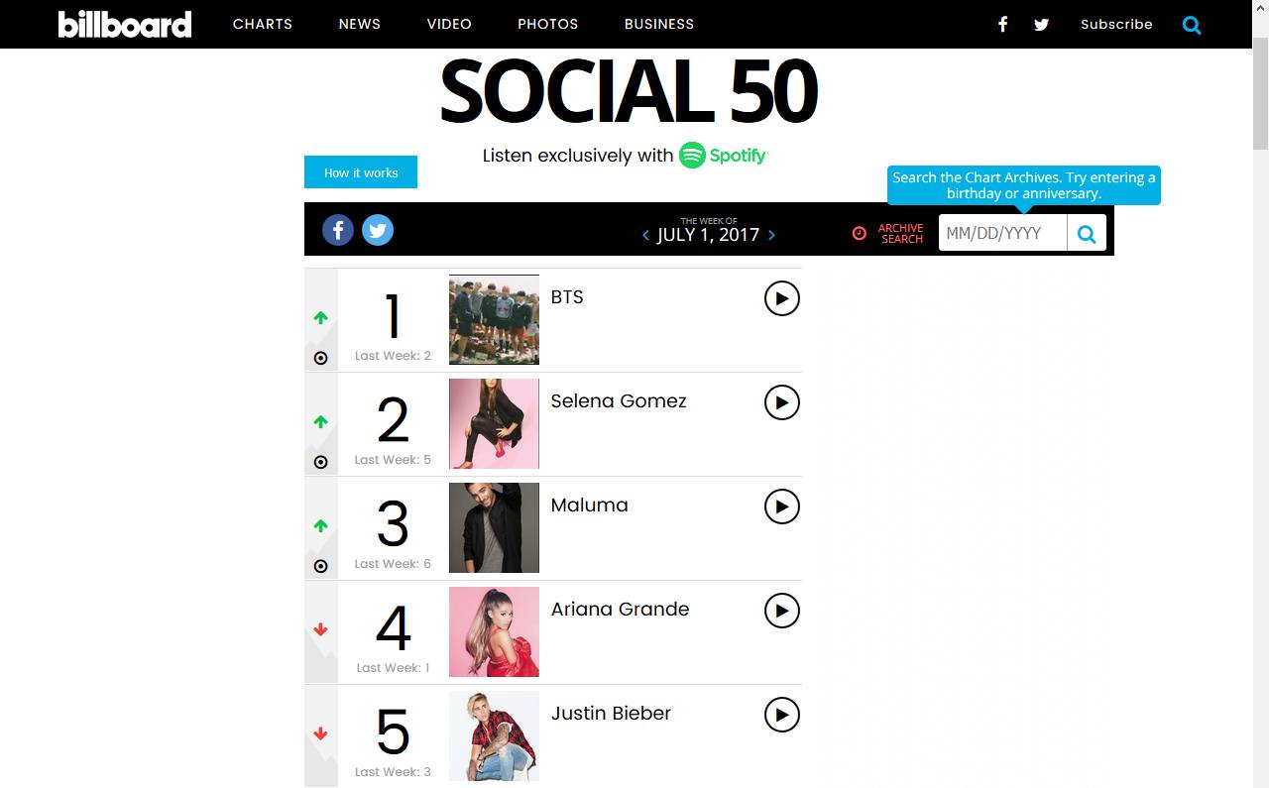
Task: Share chart via round Twitter icon
Action: tap(378, 230)
